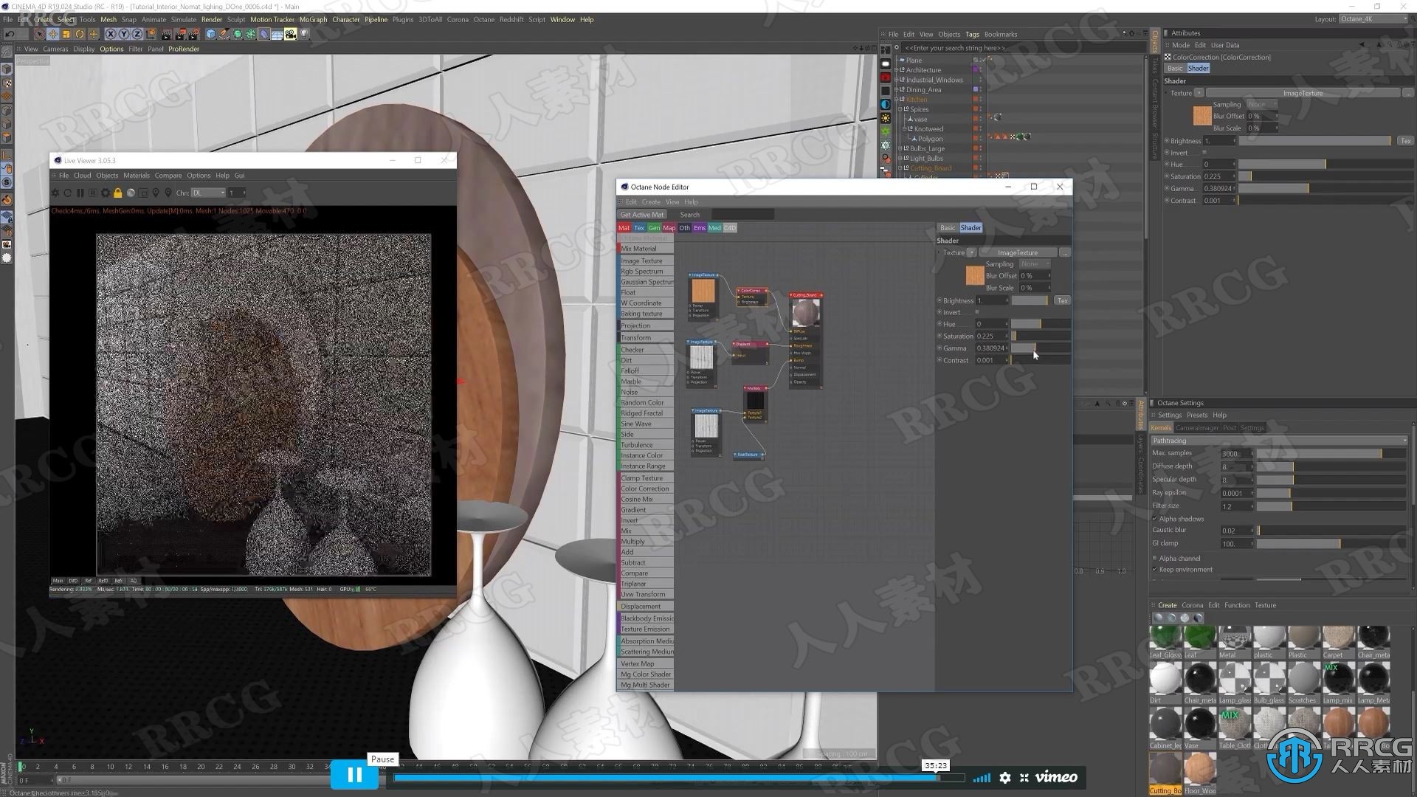Screen dimensions: 1417x797
Task: Select Color Correction in node list
Action: click(x=646, y=489)
